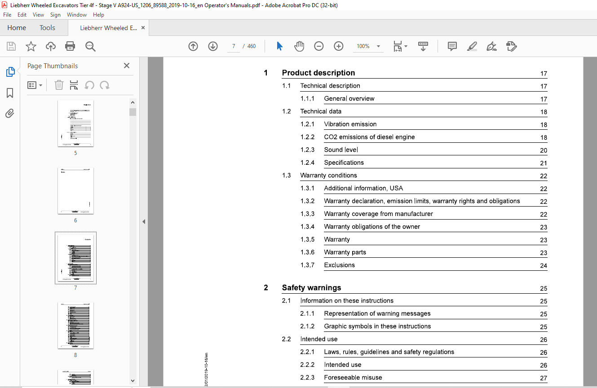Jump to Warranty parts entry
597x388 pixels.
click(345, 252)
